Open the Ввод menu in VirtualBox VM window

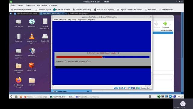tap(74, 20)
